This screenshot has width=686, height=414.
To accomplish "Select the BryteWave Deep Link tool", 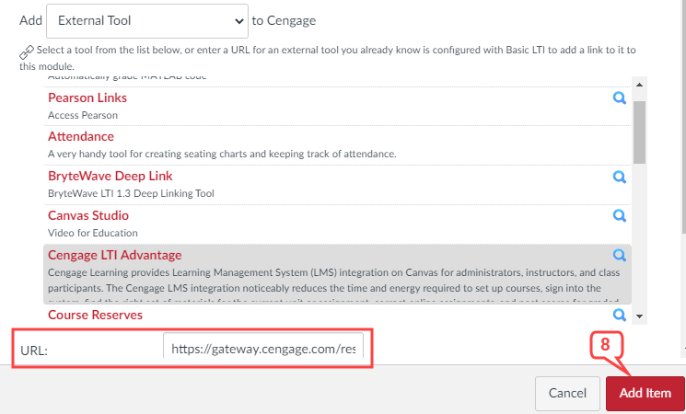I will (x=110, y=176).
